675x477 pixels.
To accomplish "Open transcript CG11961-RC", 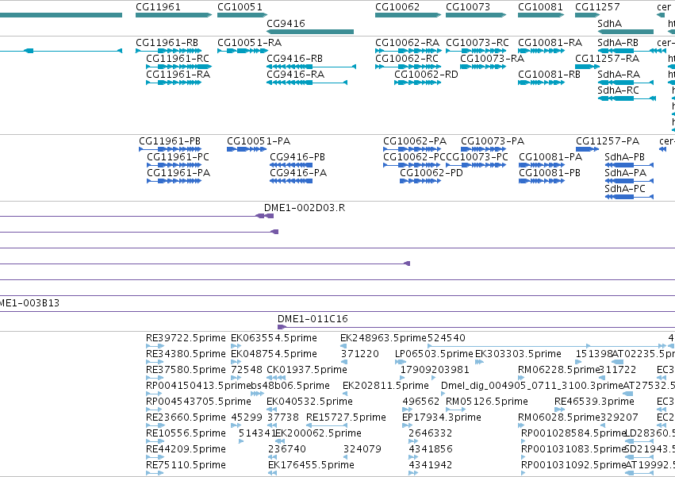I will pos(178,58).
